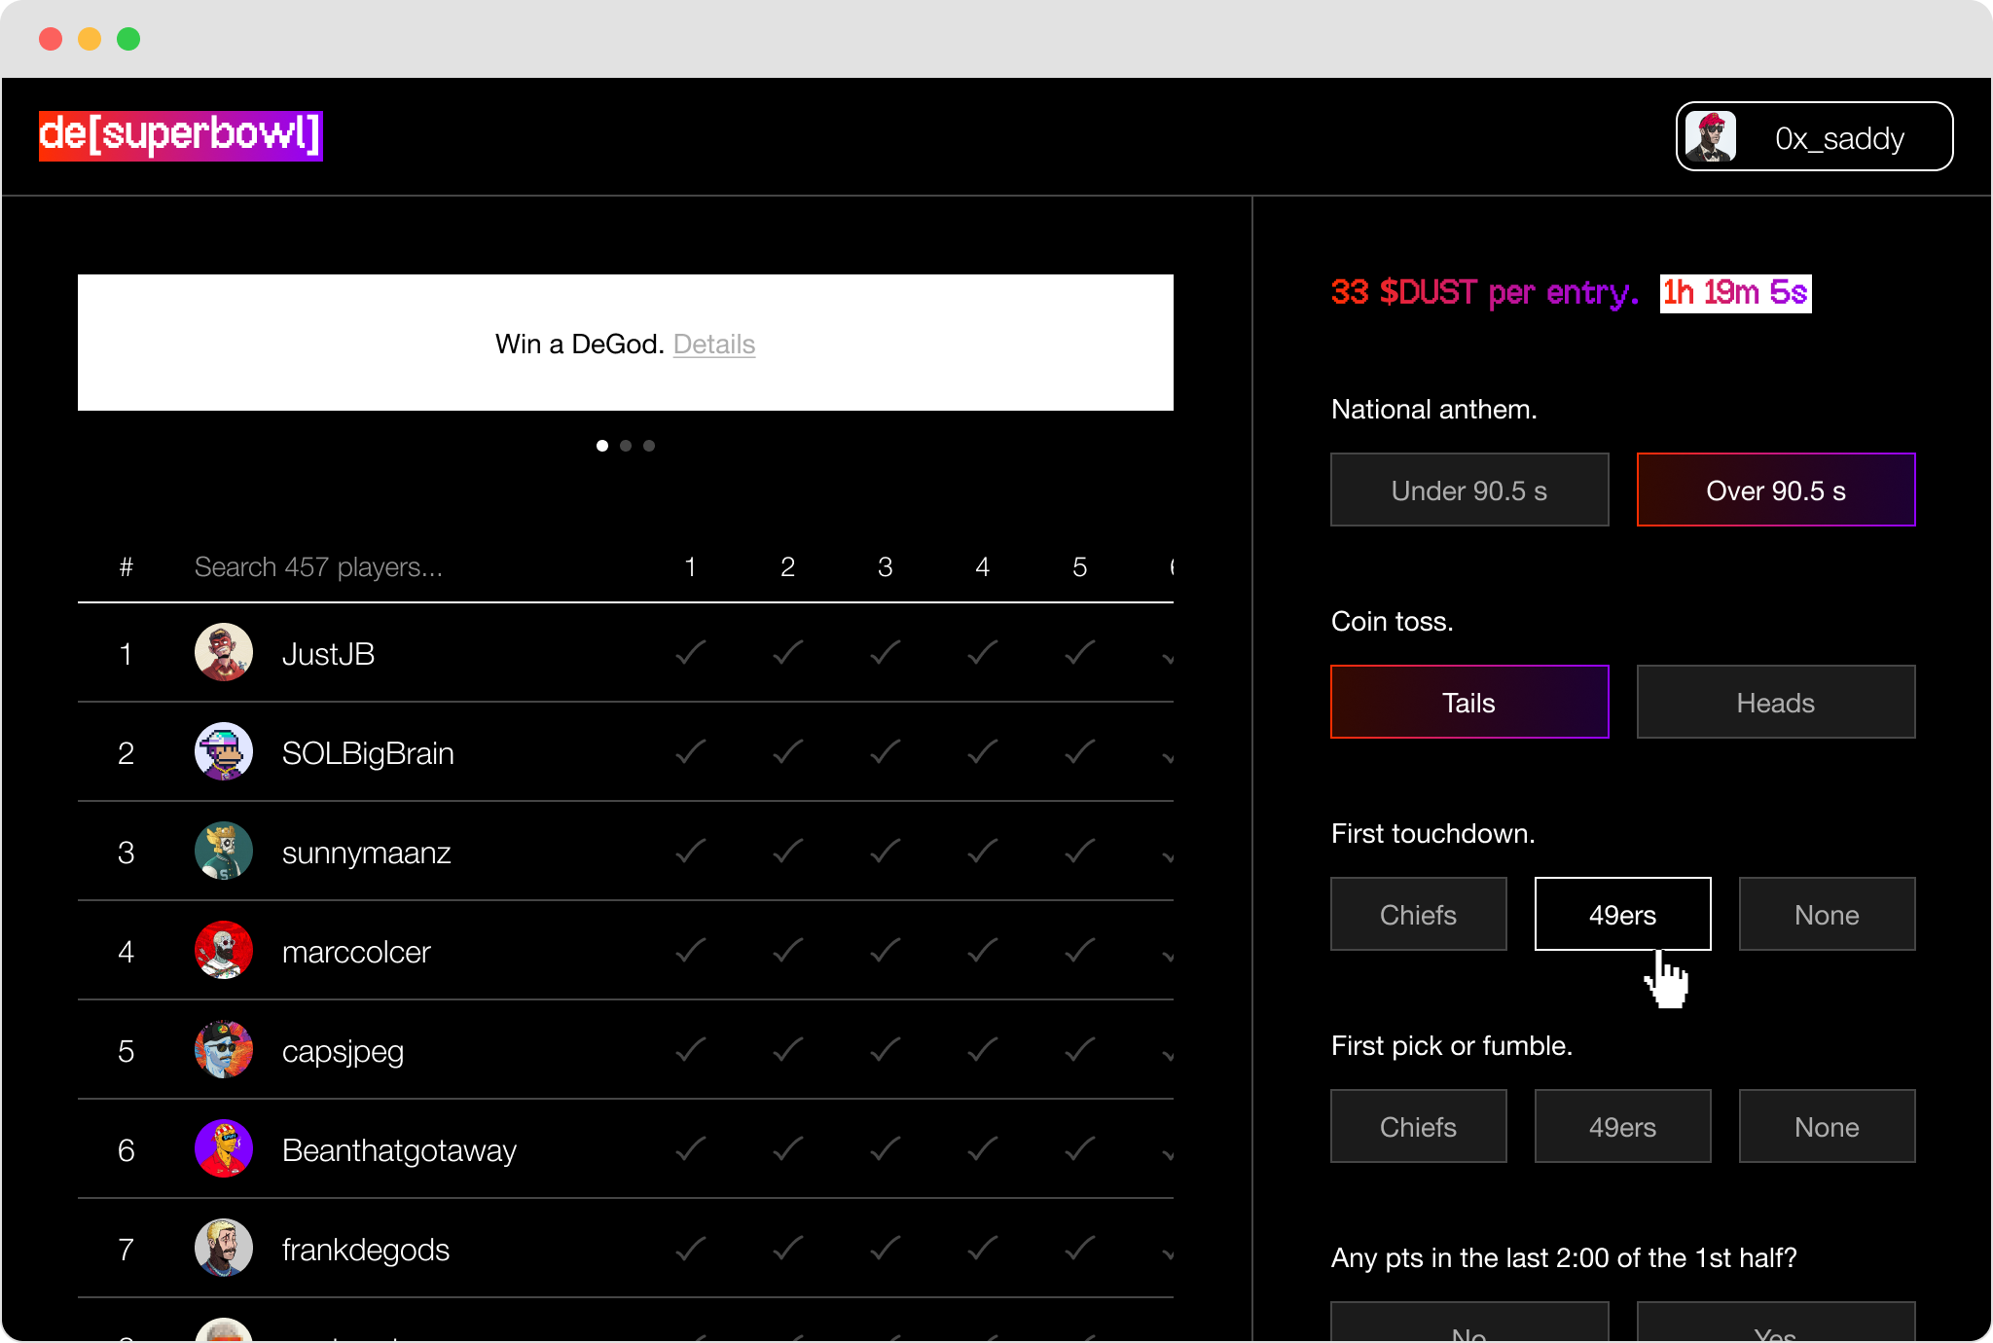Viewport: 1993px width, 1343px height.
Task: Click marccolcer's checkmark in column 2
Action: point(787,950)
